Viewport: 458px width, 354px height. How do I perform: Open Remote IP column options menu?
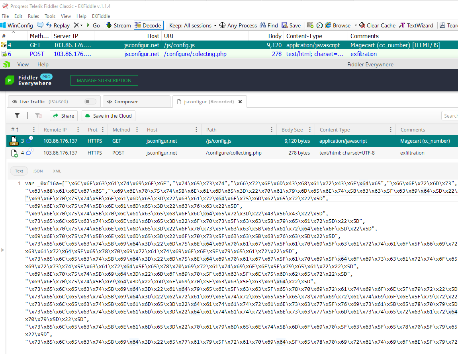tap(78, 130)
